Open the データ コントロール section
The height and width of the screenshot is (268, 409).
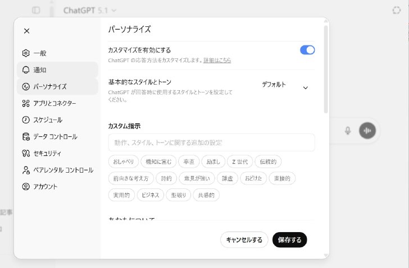(57, 137)
